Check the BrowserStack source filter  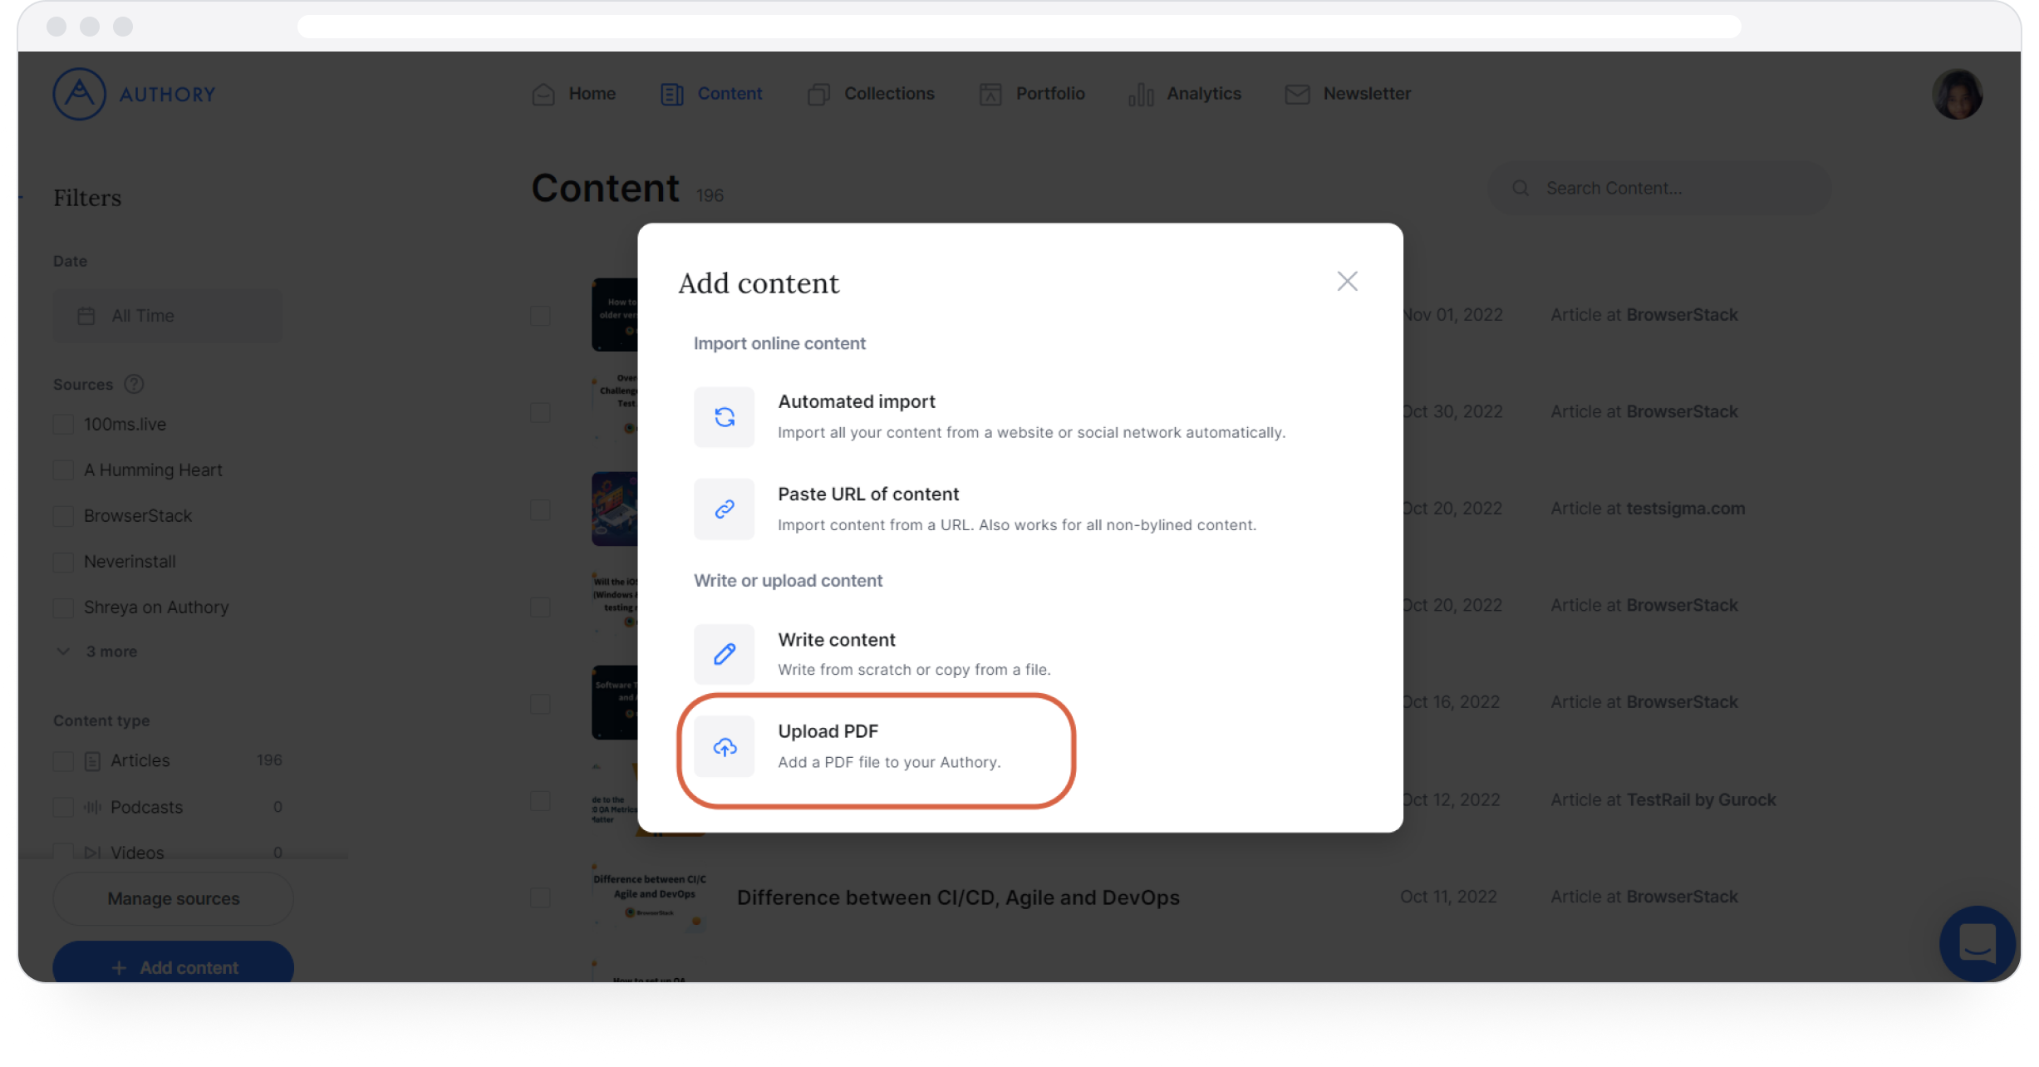pos(63,516)
